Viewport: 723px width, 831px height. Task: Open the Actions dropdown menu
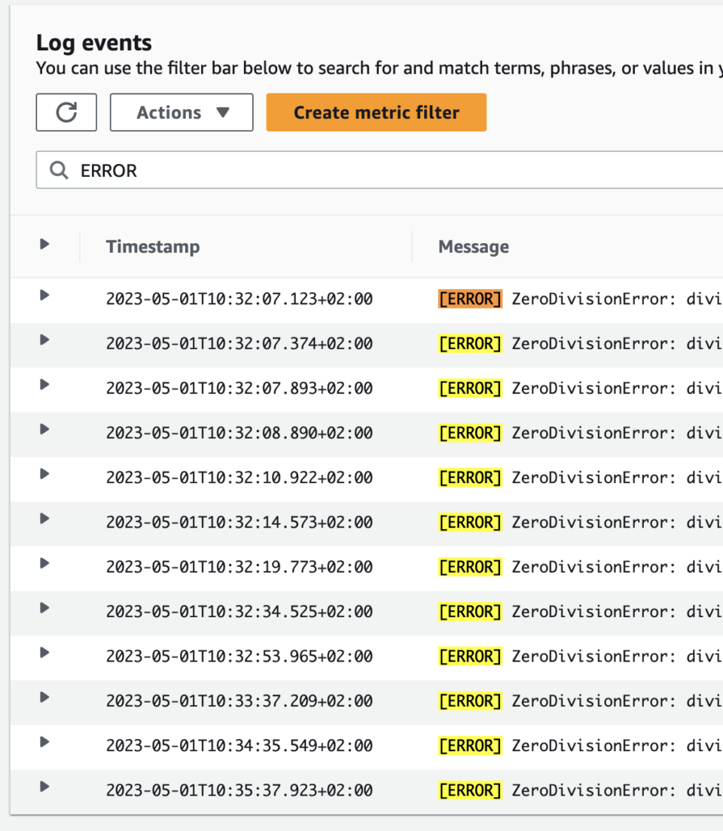click(x=182, y=112)
